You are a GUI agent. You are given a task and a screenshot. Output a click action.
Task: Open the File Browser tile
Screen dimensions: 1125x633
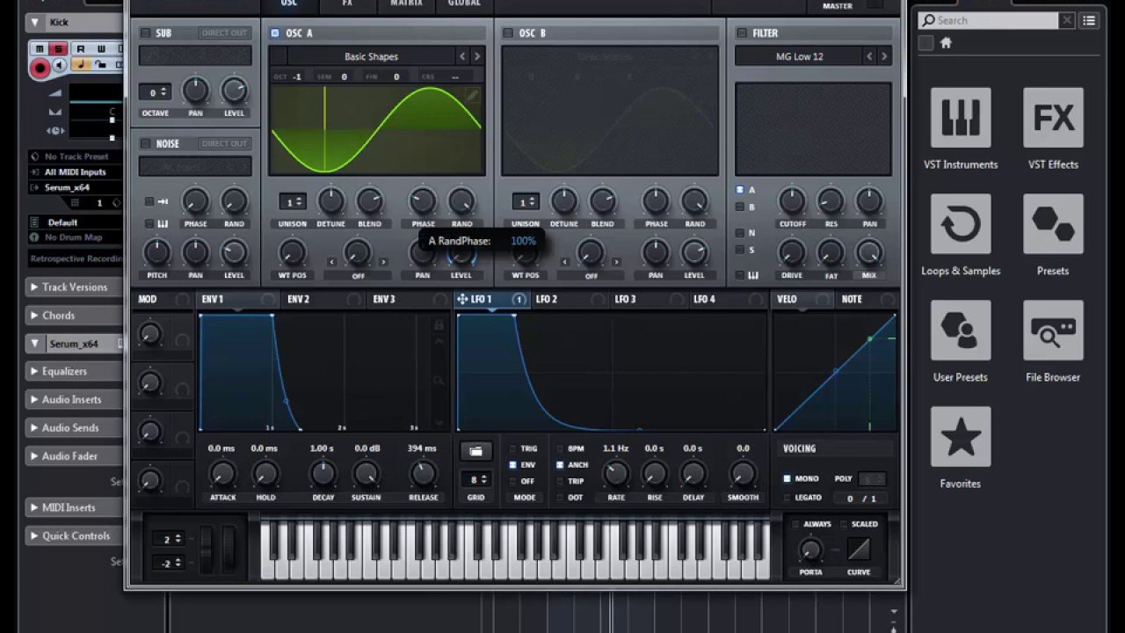(x=1052, y=331)
